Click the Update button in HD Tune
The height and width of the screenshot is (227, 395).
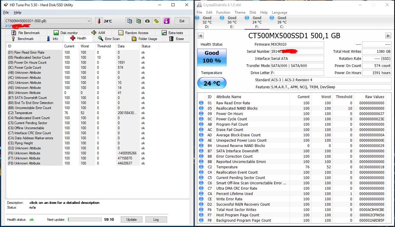(x=131, y=220)
